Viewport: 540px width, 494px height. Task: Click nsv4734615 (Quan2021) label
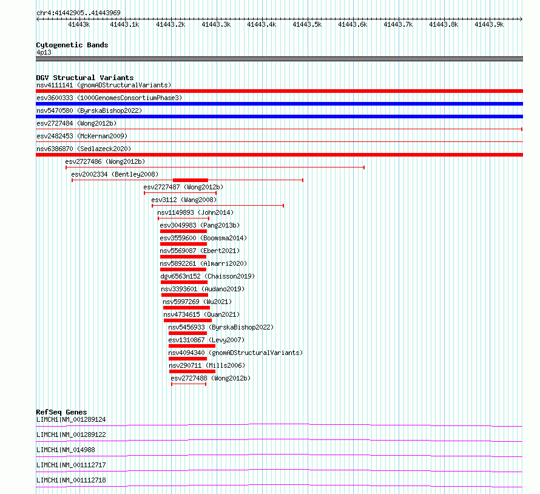[201, 314]
